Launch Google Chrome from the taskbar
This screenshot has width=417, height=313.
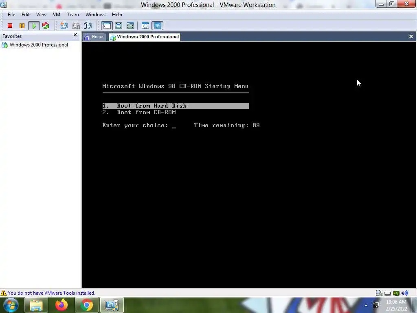click(x=86, y=305)
